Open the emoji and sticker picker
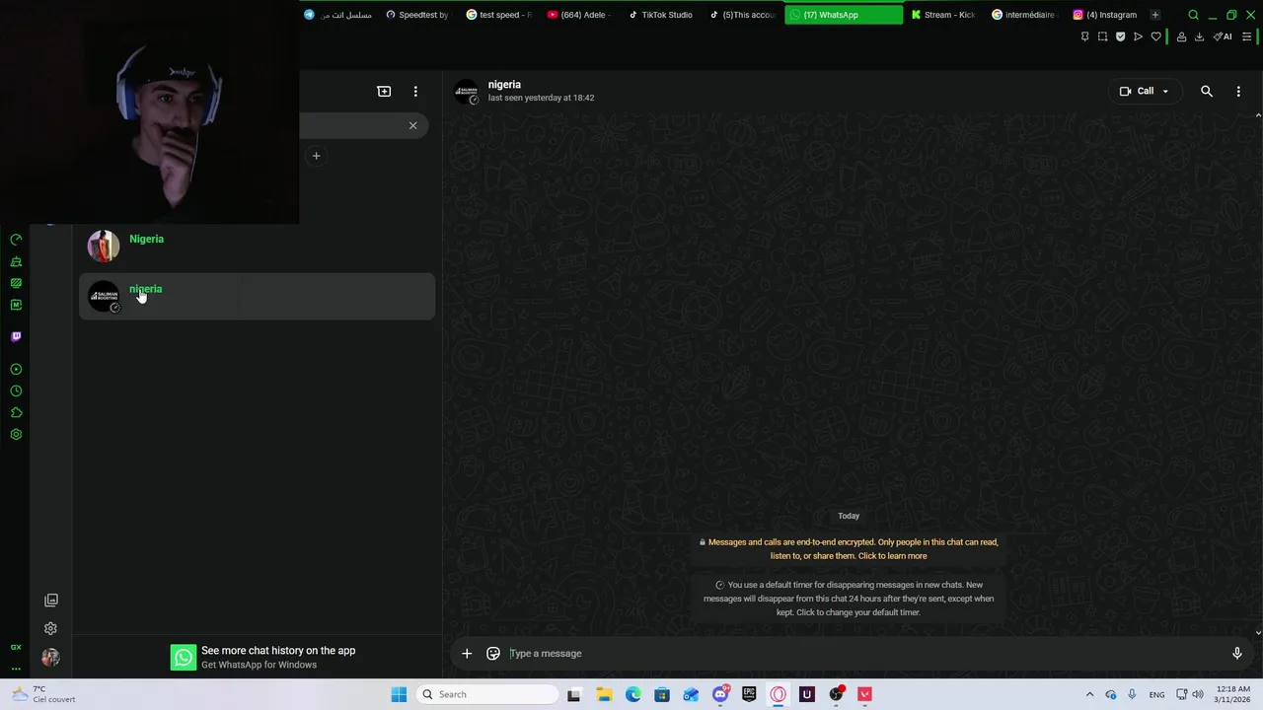1263x710 pixels. 493,653
